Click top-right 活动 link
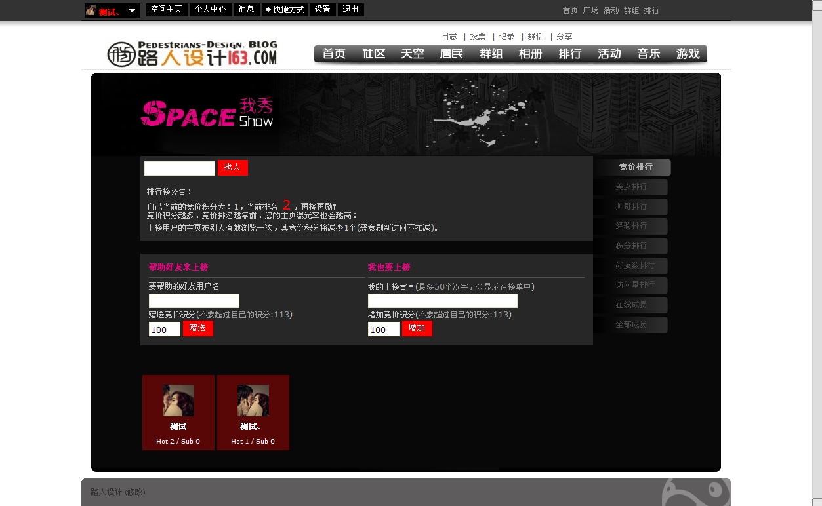Screen dimensions: 822x506 click(x=611, y=10)
